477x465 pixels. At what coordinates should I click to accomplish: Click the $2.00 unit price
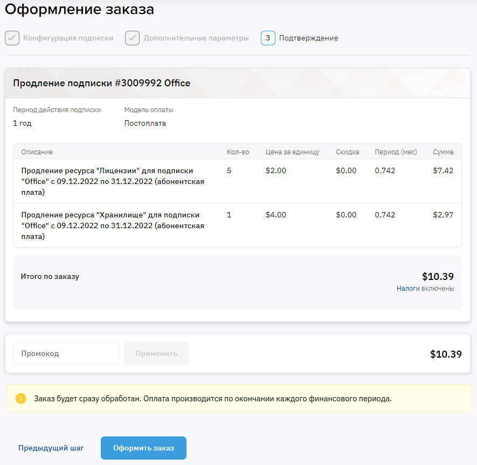tap(276, 170)
